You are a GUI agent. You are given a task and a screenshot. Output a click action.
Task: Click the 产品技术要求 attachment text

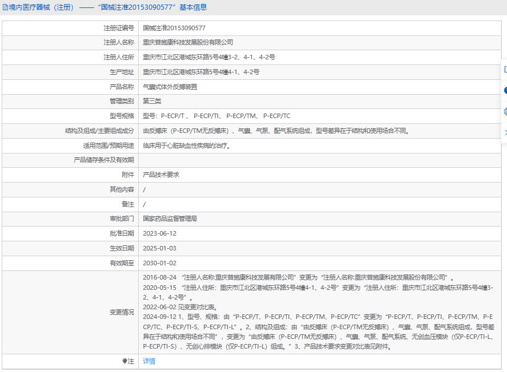(x=161, y=175)
